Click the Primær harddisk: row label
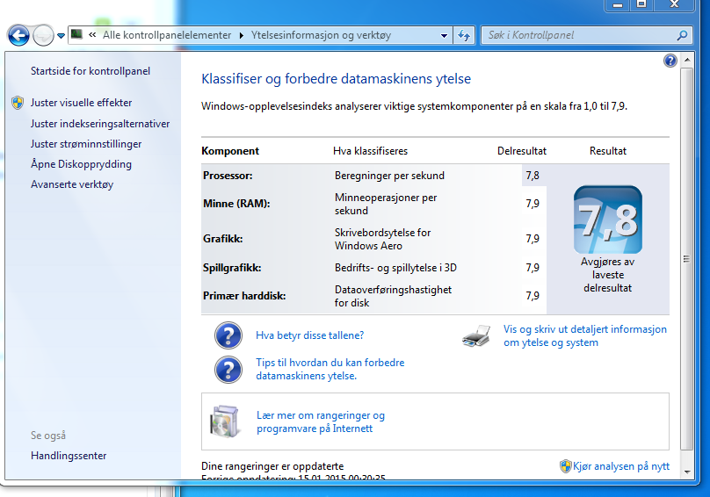This screenshot has width=710, height=497. [x=244, y=296]
